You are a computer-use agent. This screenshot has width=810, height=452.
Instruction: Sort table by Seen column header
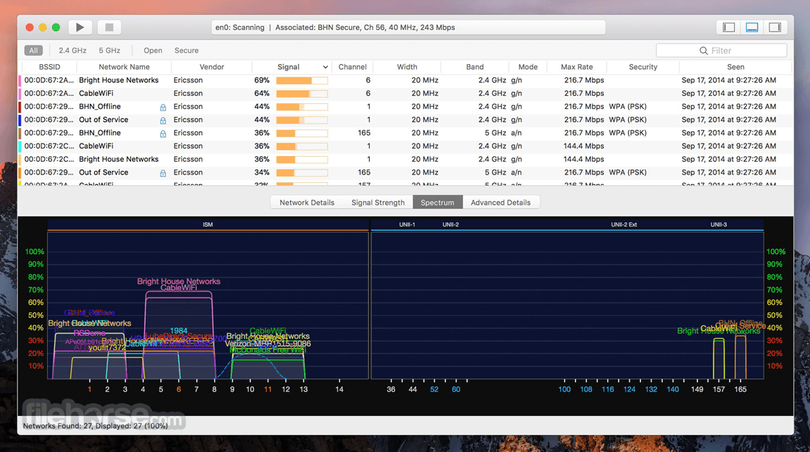coord(736,67)
